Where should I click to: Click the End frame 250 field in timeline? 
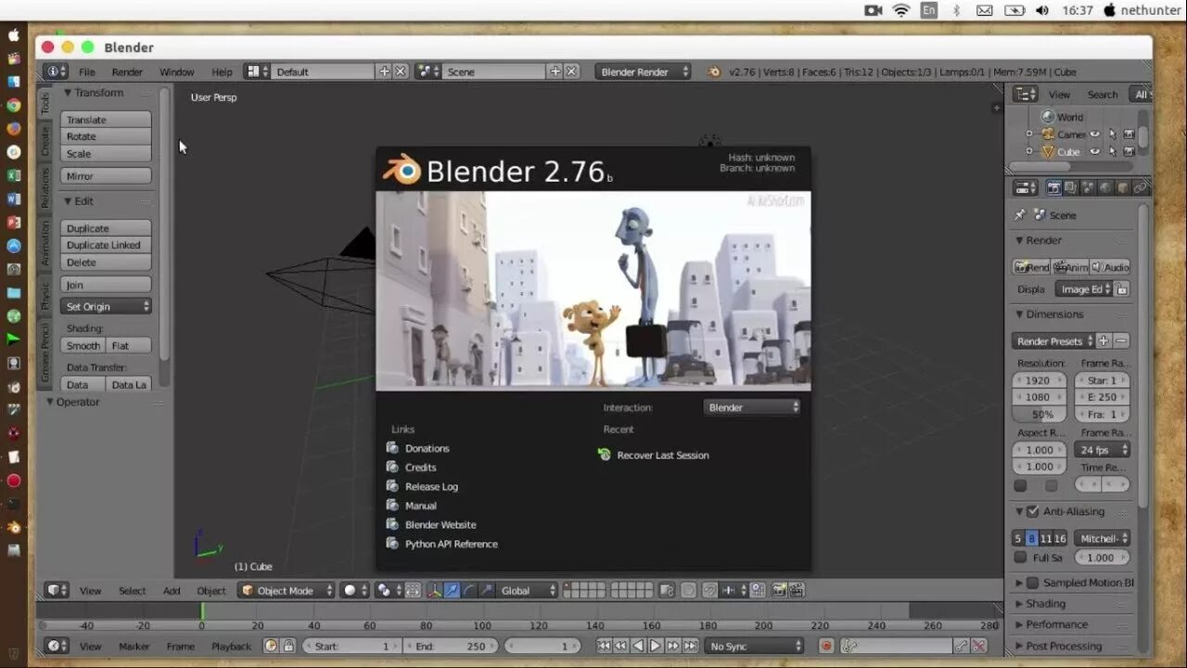(452, 646)
